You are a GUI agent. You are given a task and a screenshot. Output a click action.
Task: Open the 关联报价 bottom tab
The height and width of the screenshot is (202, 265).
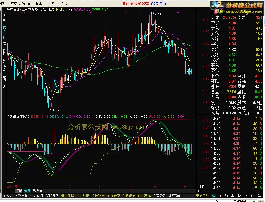coord(21,196)
